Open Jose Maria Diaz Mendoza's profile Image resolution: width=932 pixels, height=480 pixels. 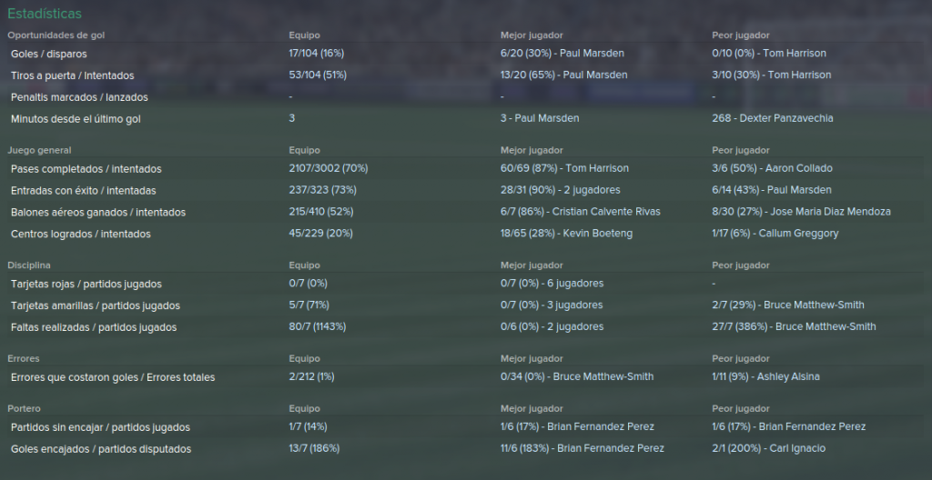pyautogui.click(x=830, y=212)
